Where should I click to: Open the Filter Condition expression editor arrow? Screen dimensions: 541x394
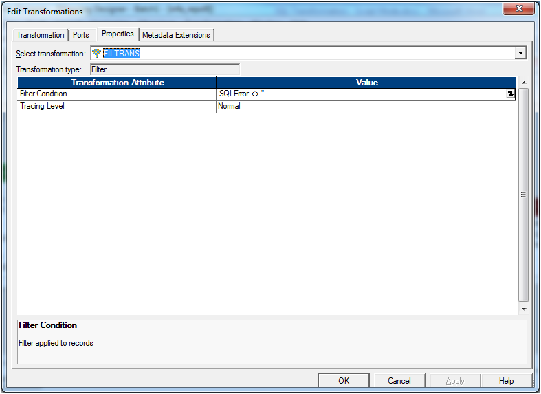(510, 94)
